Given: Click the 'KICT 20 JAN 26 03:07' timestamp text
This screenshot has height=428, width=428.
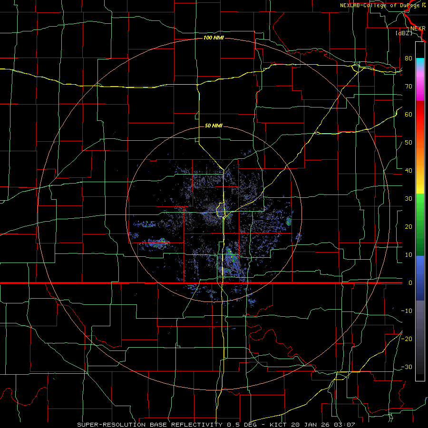Looking at the screenshot, I should (312, 425).
